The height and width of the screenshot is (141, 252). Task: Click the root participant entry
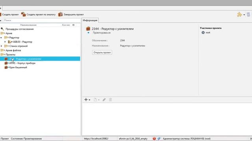[208, 33]
